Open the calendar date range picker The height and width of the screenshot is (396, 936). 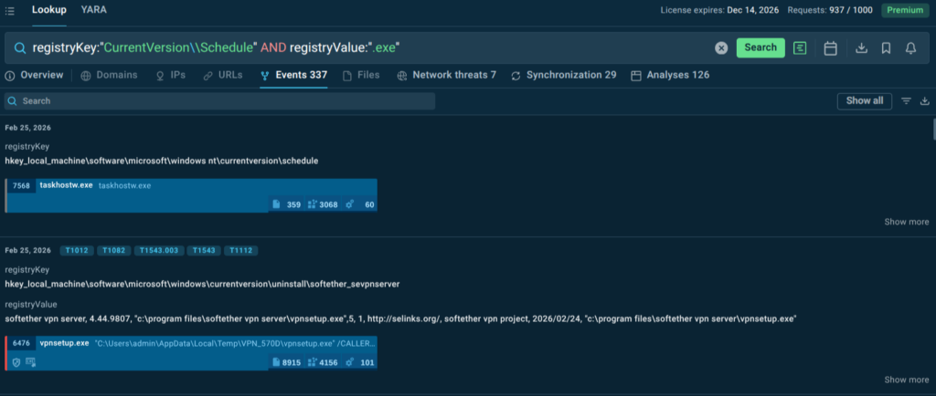tap(830, 48)
